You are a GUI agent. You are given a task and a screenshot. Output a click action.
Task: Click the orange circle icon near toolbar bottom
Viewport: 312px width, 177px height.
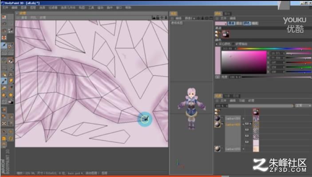pyautogui.click(x=11, y=139)
